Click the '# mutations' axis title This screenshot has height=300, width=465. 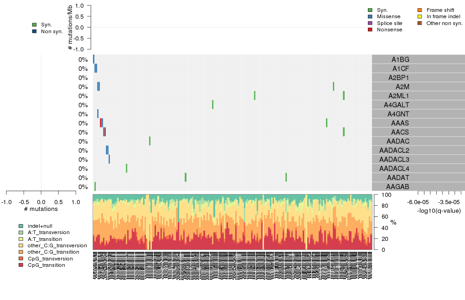click(x=41, y=209)
